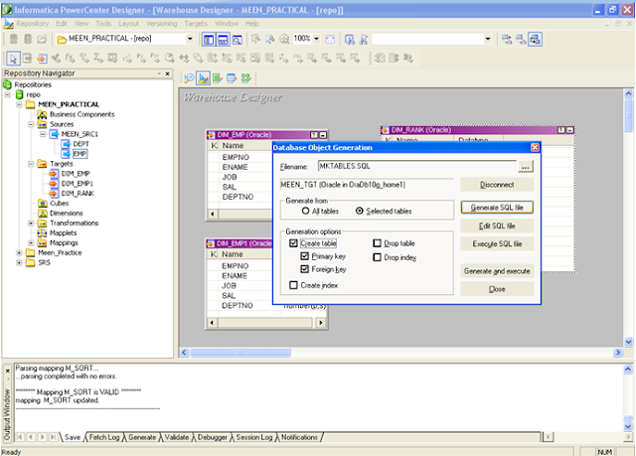The image size is (636, 456).
Task: Open the Mapping Designer tool
Action: pos(245,78)
